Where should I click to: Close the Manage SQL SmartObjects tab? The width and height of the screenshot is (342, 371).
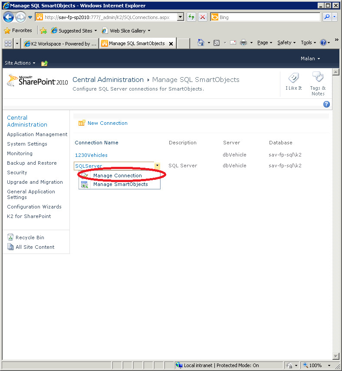(171, 43)
